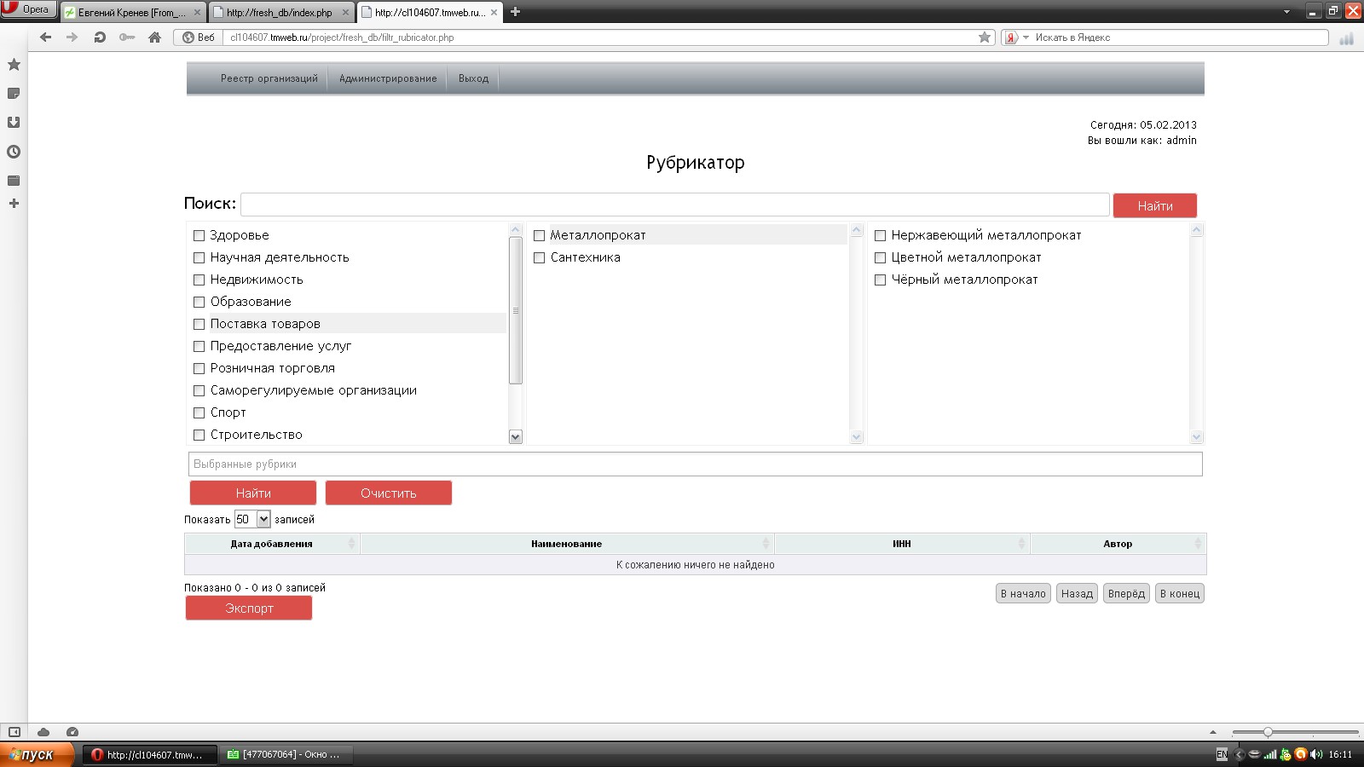The image size is (1364, 767).
Task: Click the Opera Link cloud icon
Action: [43, 732]
